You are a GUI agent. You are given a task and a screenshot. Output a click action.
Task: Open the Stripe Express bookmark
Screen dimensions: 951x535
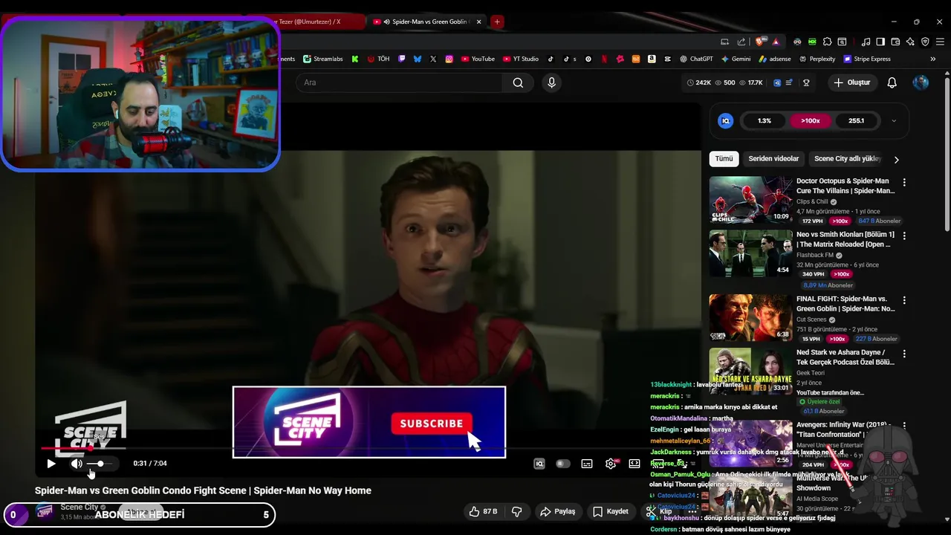tap(867, 59)
